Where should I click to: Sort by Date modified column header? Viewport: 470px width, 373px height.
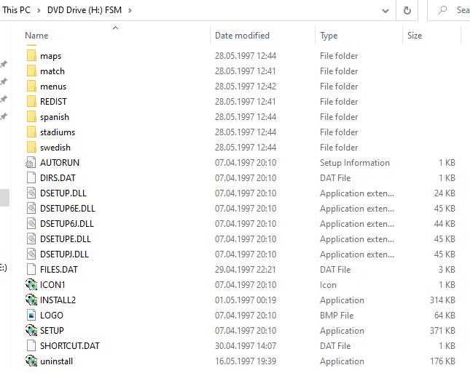[x=242, y=36]
